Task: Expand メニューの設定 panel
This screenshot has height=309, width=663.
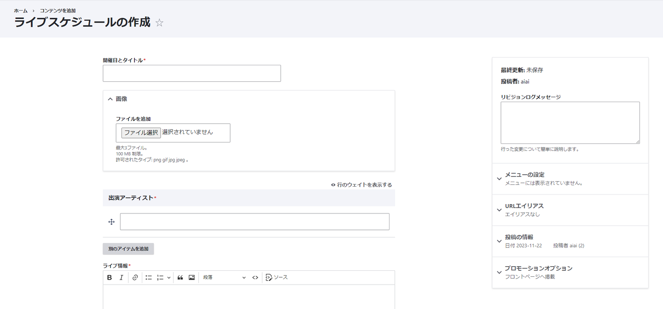Action: pyautogui.click(x=570, y=178)
